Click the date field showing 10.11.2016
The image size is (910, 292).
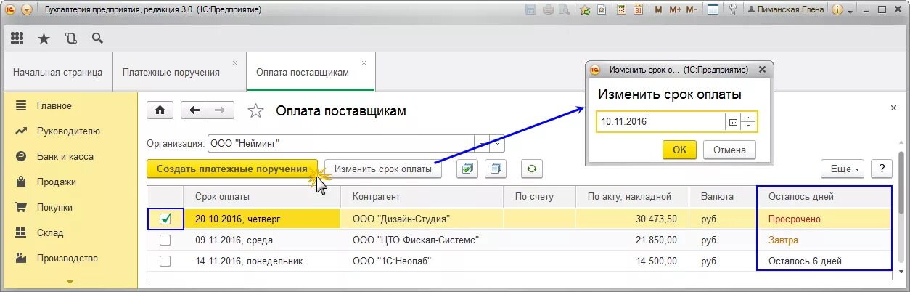[660, 122]
